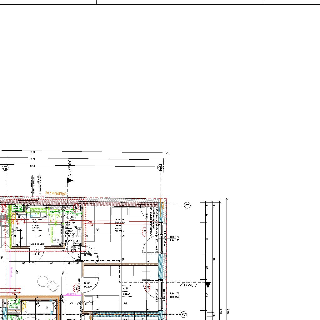320x320 pixels.
Task: Click the revision cloud marked 259
Action: tap(148, 288)
